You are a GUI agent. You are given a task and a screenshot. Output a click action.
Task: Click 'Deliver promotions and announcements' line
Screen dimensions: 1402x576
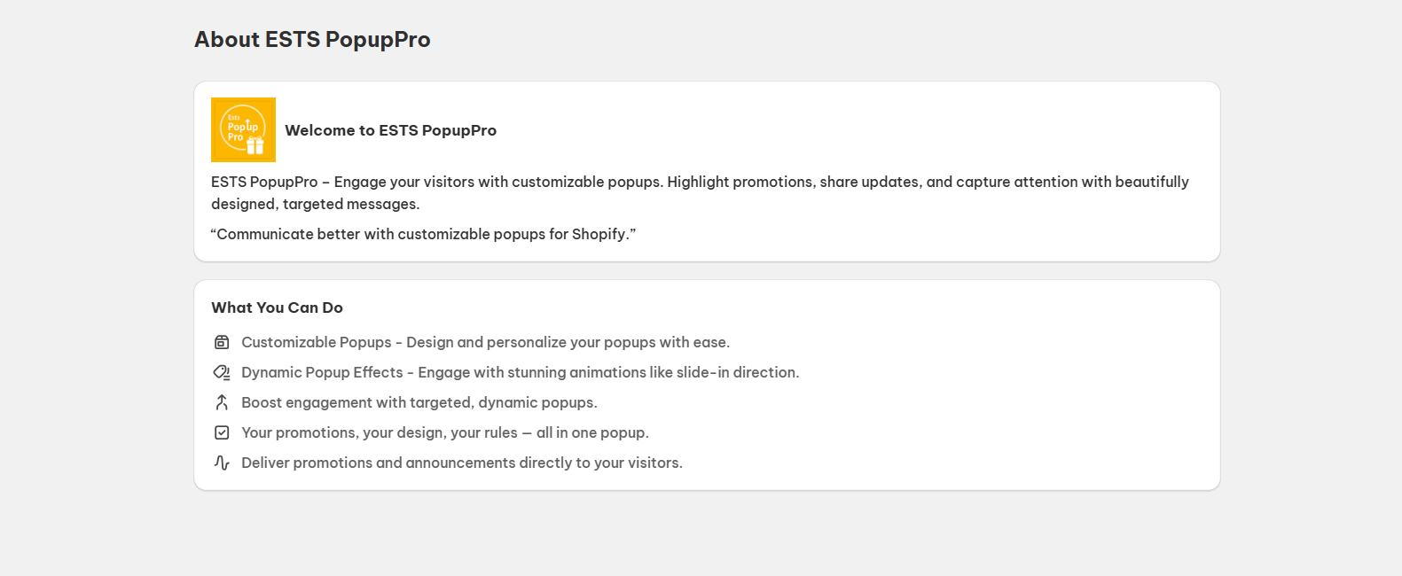(461, 463)
